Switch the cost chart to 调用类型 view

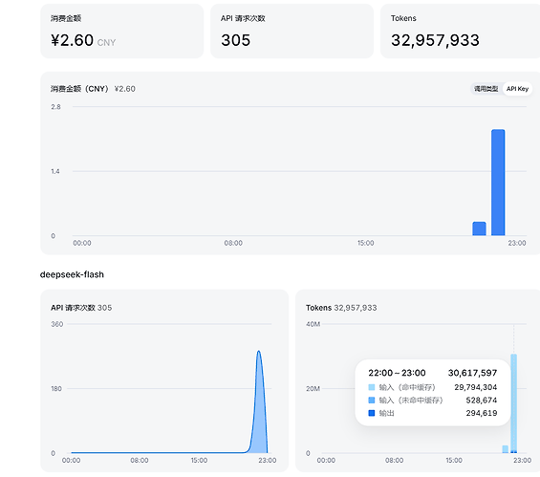[x=486, y=89]
